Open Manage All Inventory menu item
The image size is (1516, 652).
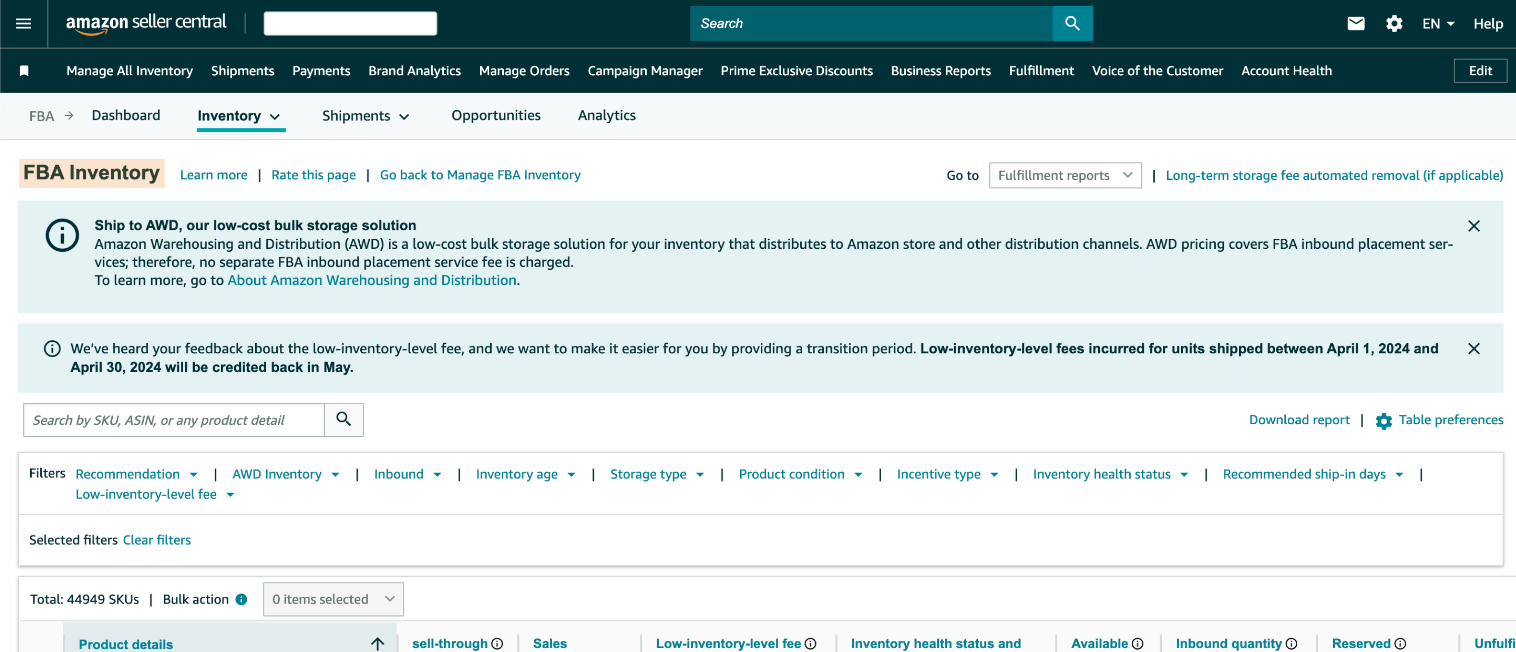[130, 71]
